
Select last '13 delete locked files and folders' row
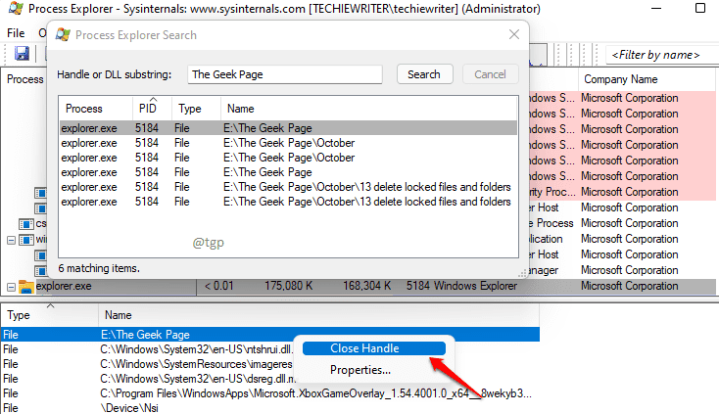tap(288, 202)
